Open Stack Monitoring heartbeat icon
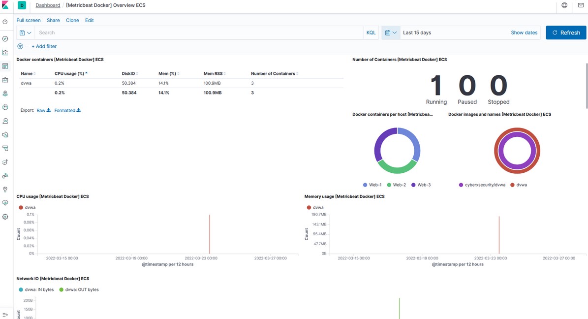The width and height of the screenshot is (588, 319). [5, 203]
